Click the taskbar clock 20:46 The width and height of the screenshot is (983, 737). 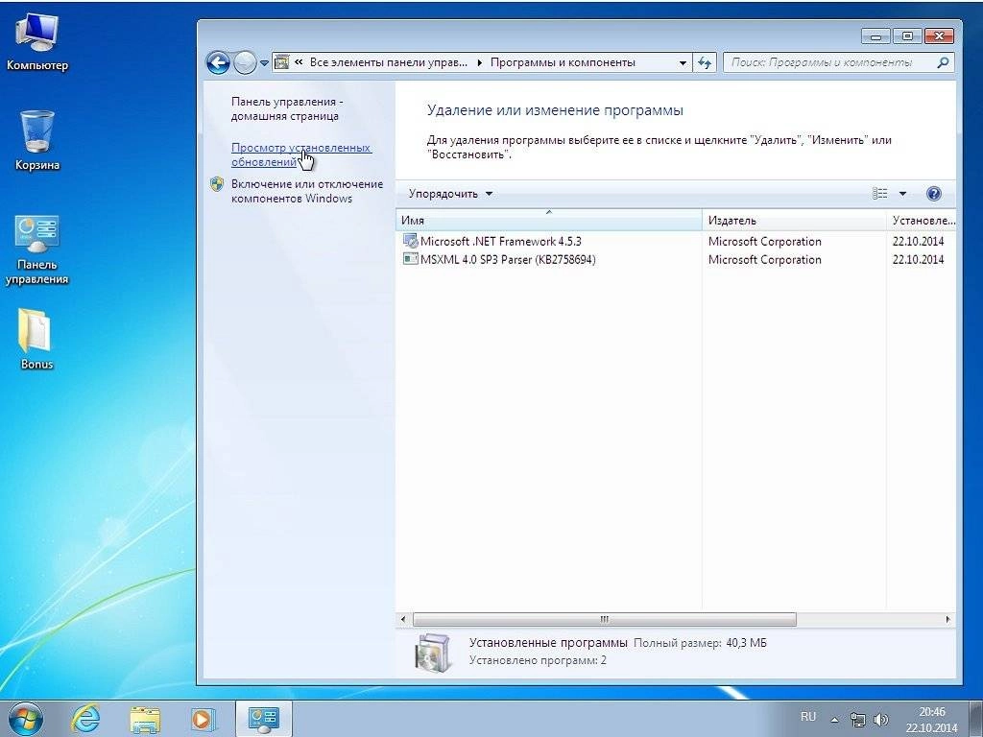tap(931, 720)
